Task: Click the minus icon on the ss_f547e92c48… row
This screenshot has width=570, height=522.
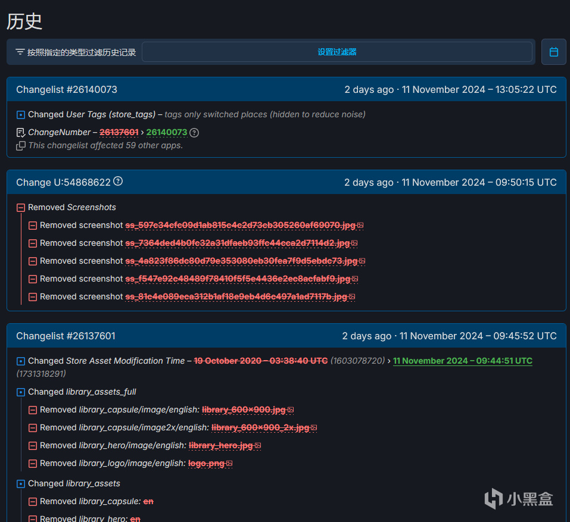Action: [33, 279]
